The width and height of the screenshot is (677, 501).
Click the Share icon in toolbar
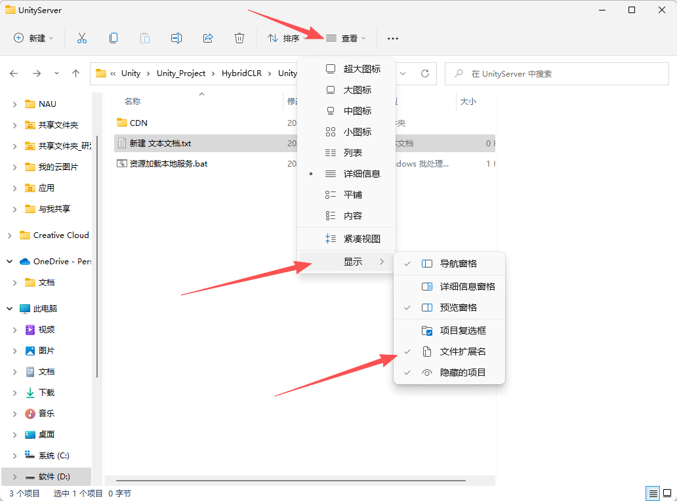pyautogui.click(x=208, y=39)
